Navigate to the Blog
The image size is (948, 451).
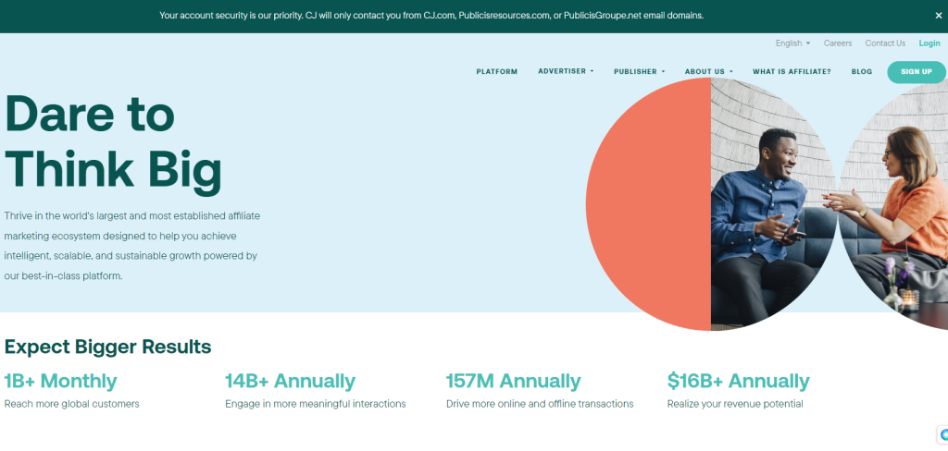click(862, 72)
